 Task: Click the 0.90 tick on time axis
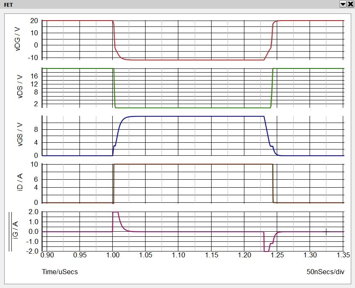47,254
